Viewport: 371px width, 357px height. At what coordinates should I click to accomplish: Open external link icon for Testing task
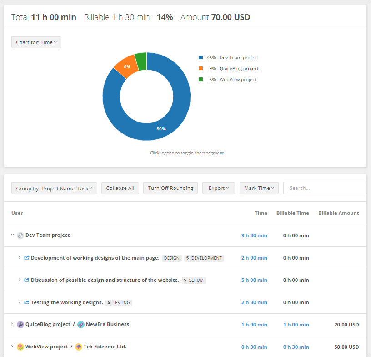coord(26,302)
